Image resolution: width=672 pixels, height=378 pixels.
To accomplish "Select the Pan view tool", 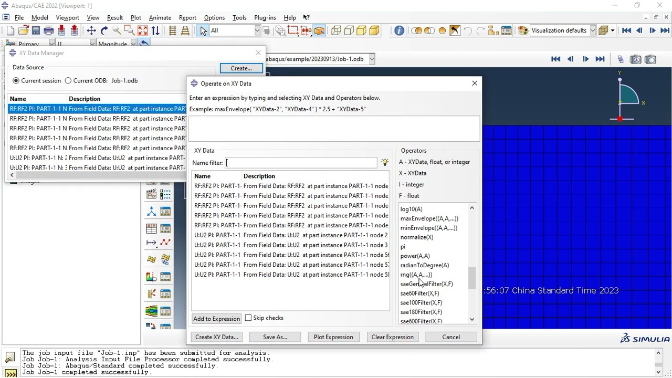I will 91,30.
